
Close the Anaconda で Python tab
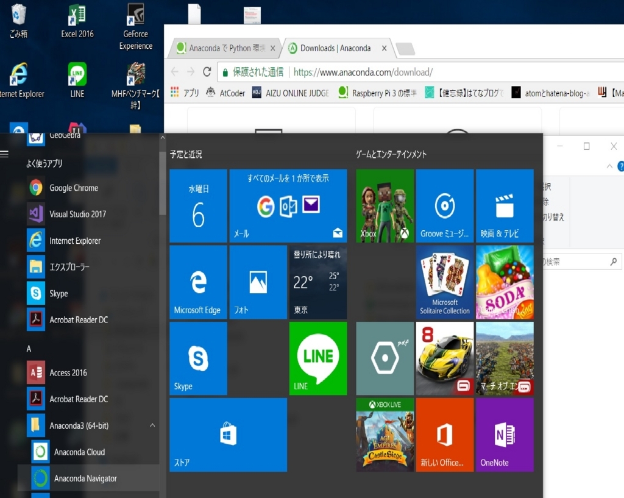coord(272,48)
